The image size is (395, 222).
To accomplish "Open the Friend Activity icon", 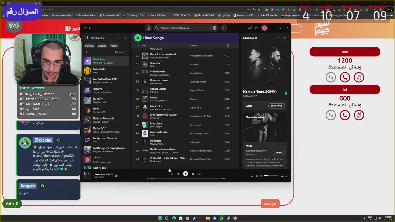I will [256, 28].
